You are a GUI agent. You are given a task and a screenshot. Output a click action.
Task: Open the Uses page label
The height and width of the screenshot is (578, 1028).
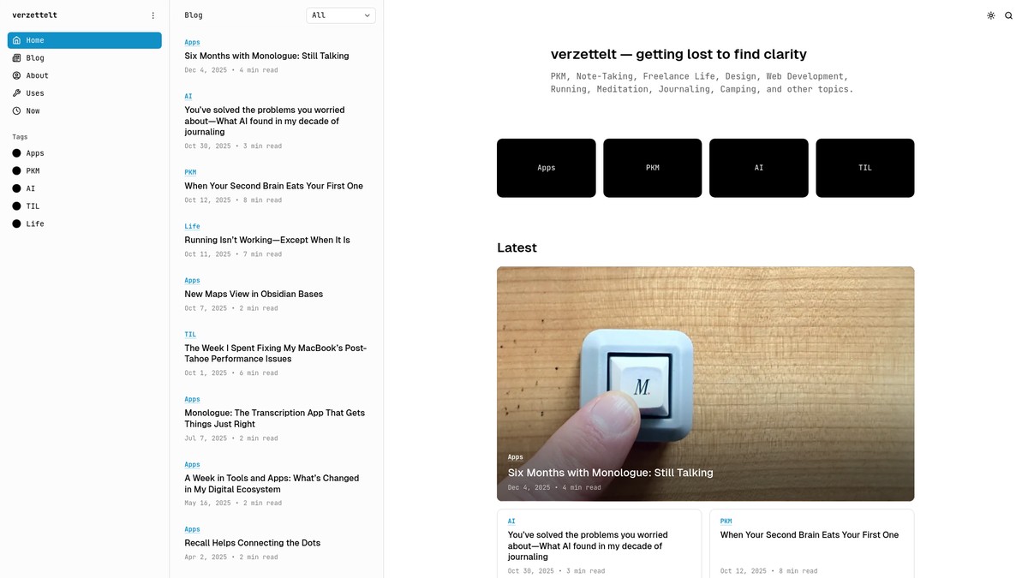35,93
